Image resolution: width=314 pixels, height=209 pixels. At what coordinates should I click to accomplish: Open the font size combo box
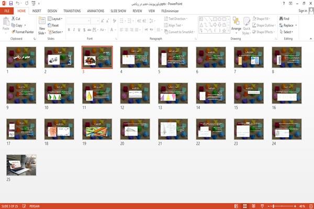(95, 21)
